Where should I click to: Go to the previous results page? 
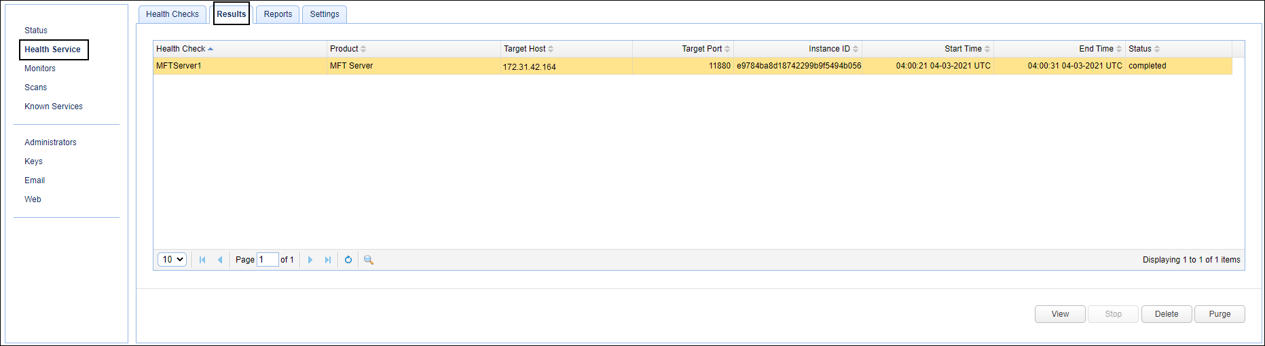220,260
